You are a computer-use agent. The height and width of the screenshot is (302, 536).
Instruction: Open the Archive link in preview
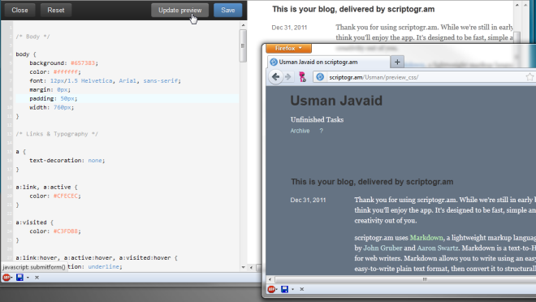tap(300, 131)
